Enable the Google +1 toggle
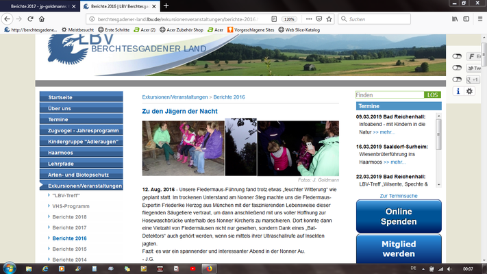487x274 pixels. click(x=457, y=79)
